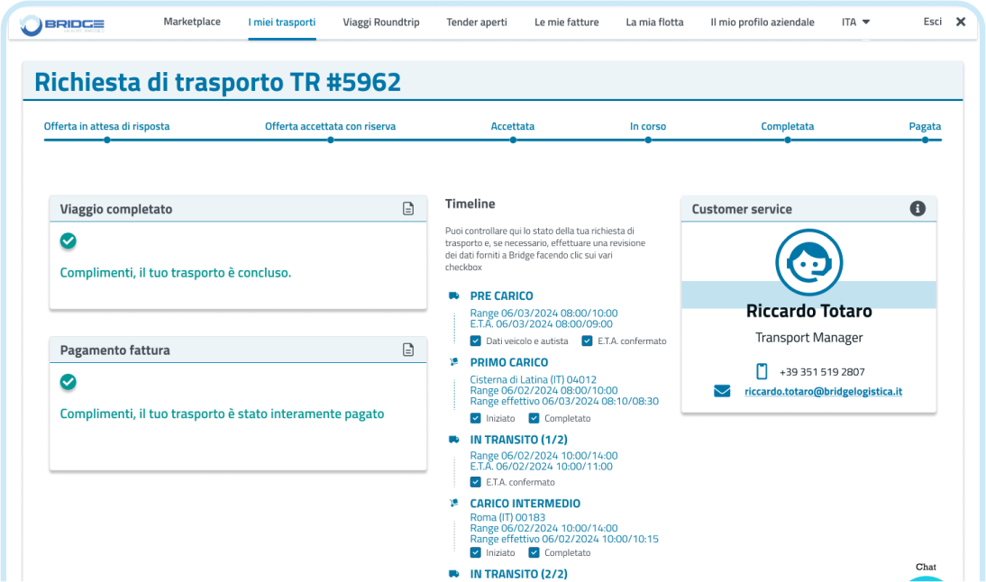Open the ITA language dropdown

[x=855, y=23]
